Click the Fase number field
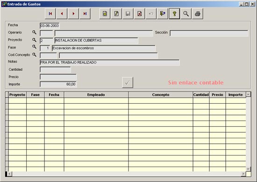257x182 pixels. tap(45, 48)
